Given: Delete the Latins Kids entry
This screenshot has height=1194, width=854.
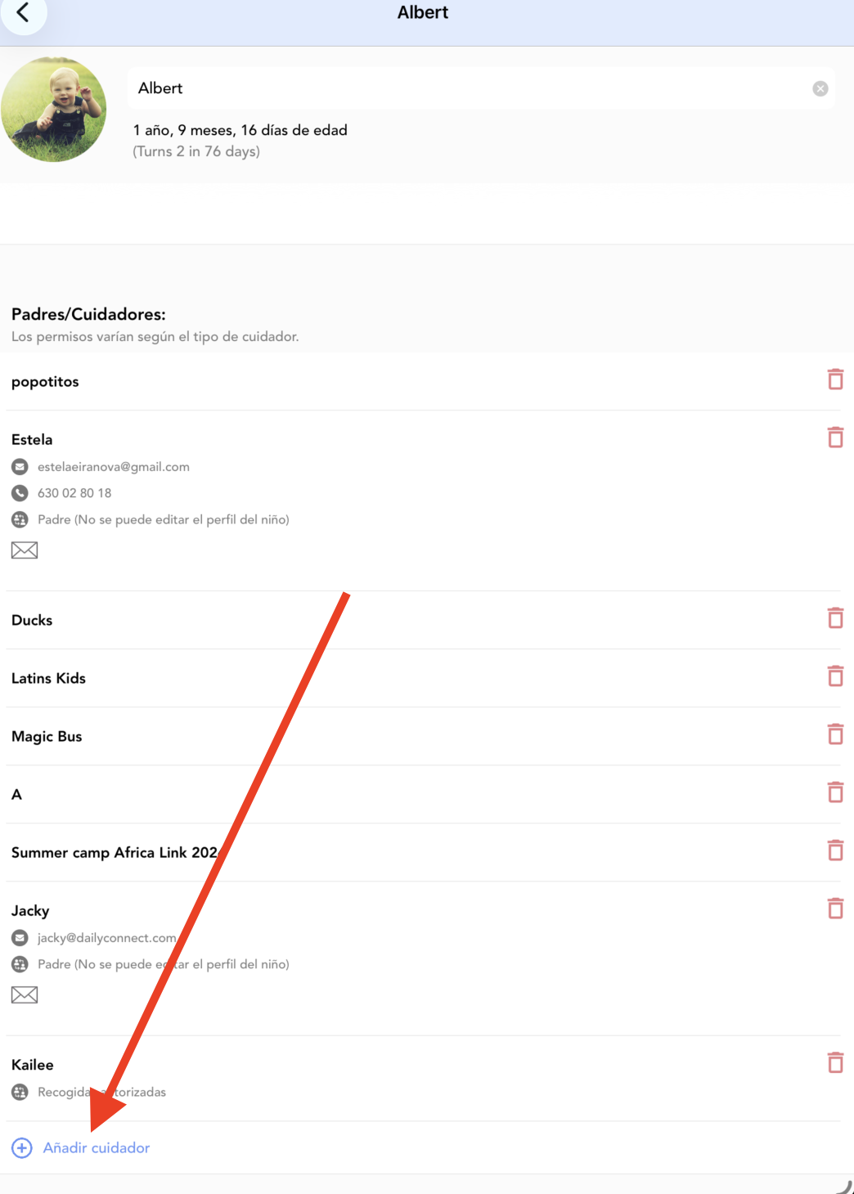Looking at the screenshot, I should (x=835, y=676).
